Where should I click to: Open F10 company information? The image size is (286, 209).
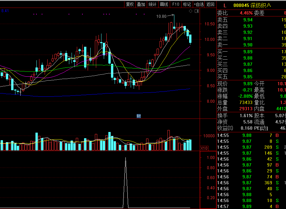pos(176,4)
